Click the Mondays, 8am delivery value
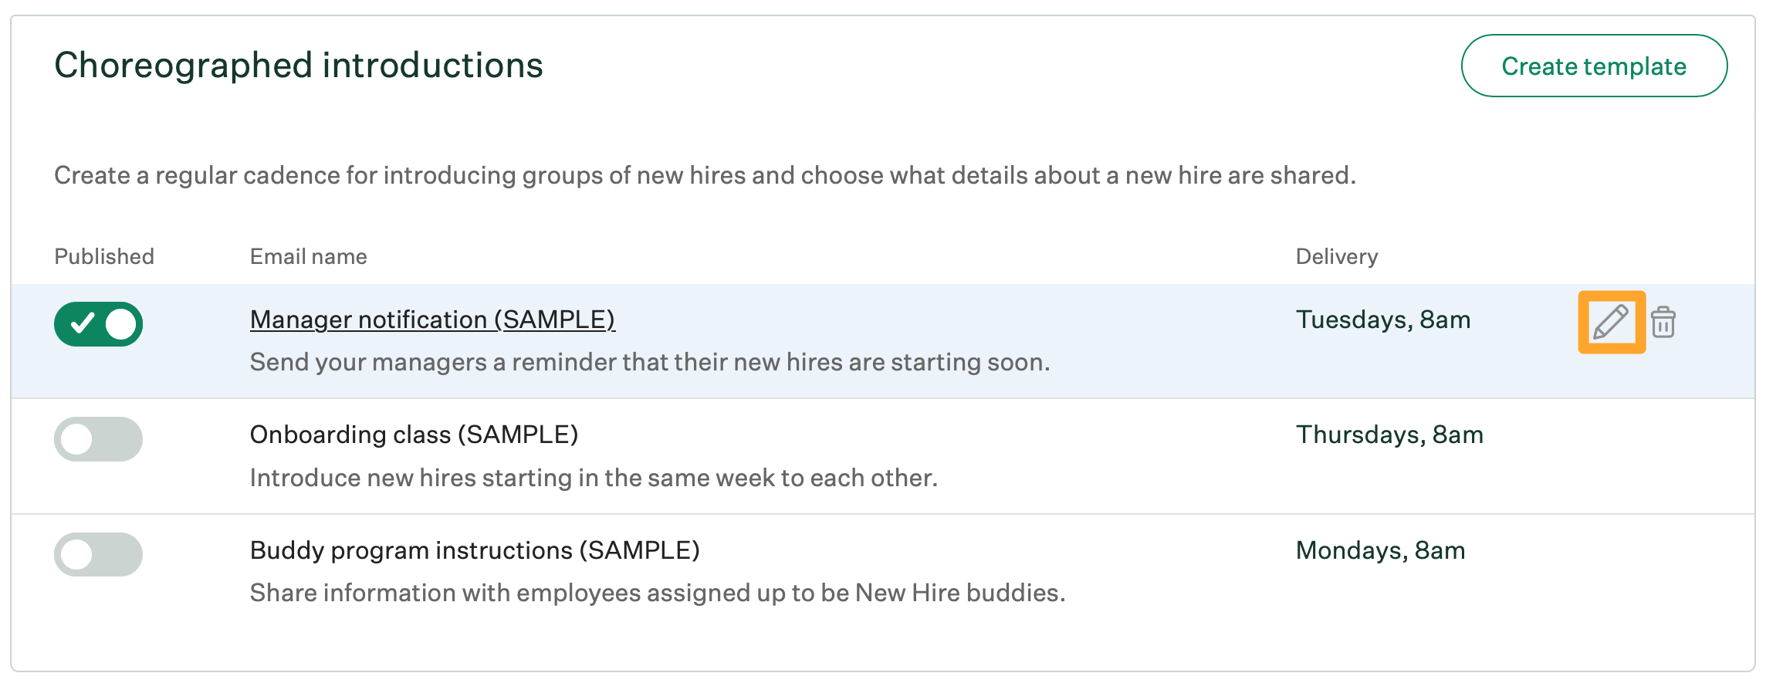Image resolution: width=1766 pixels, height=690 pixels. [1380, 550]
